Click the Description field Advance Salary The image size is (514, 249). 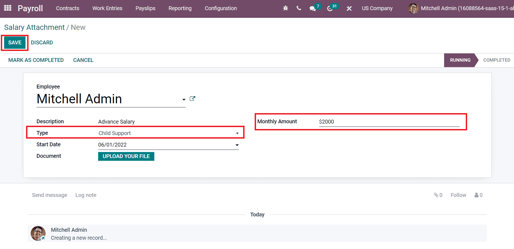pyautogui.click(x=168, y=122)
